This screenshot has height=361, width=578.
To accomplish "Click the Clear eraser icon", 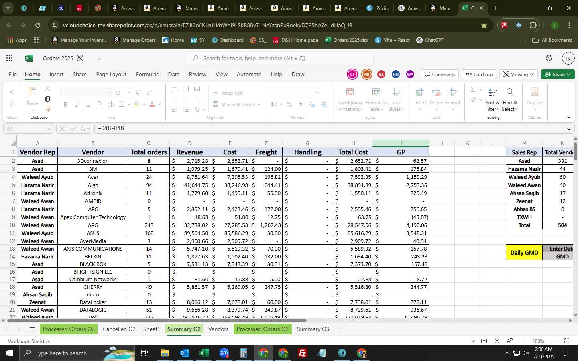I will click(474, 100).
